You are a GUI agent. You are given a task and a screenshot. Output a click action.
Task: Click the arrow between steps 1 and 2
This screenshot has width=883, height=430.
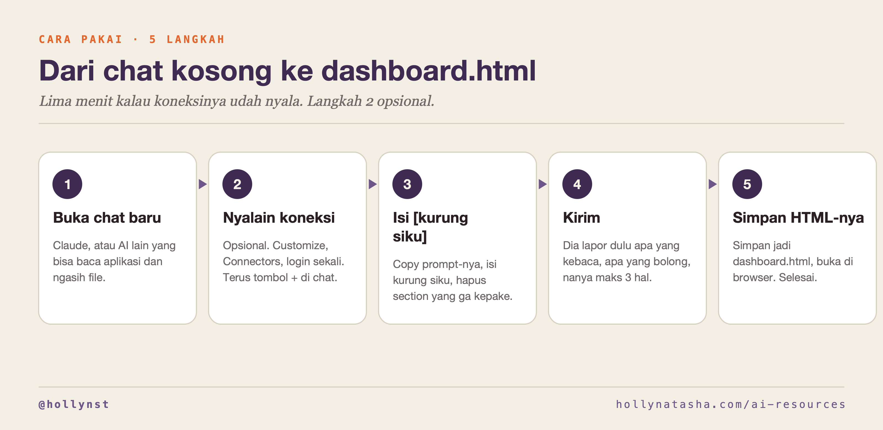pos(203,184)
